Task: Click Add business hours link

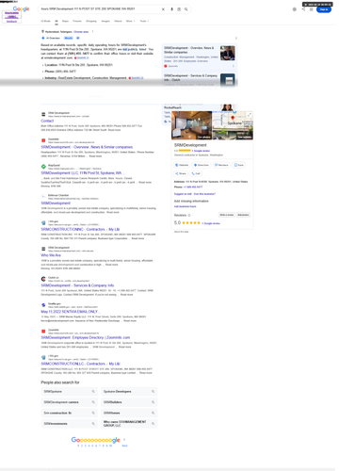Action: coord(186,206)
